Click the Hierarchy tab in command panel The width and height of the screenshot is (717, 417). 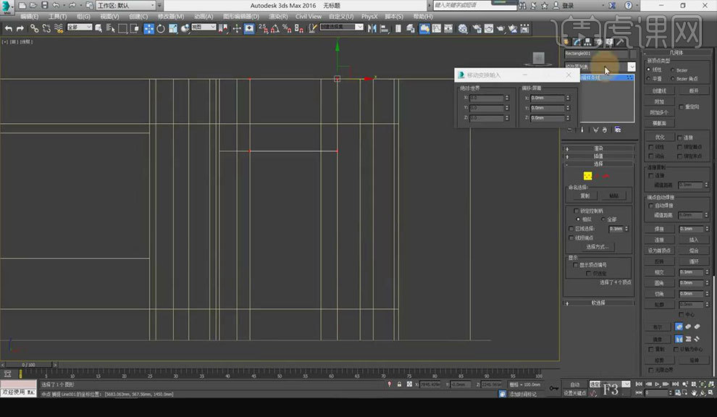[587, 42]
